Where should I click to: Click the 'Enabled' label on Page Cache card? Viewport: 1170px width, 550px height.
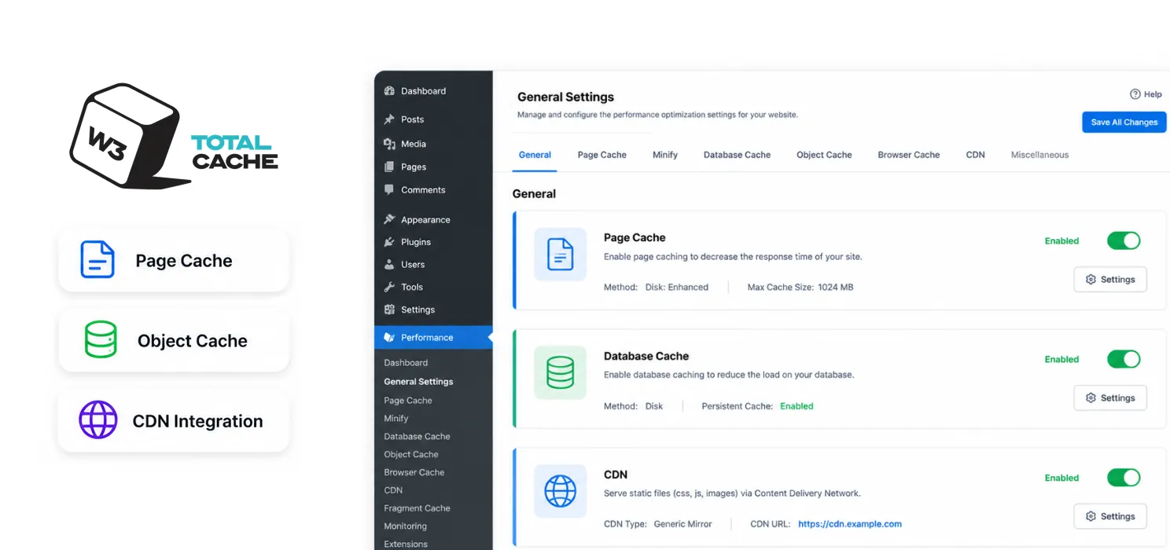(x=1061, y=241)
